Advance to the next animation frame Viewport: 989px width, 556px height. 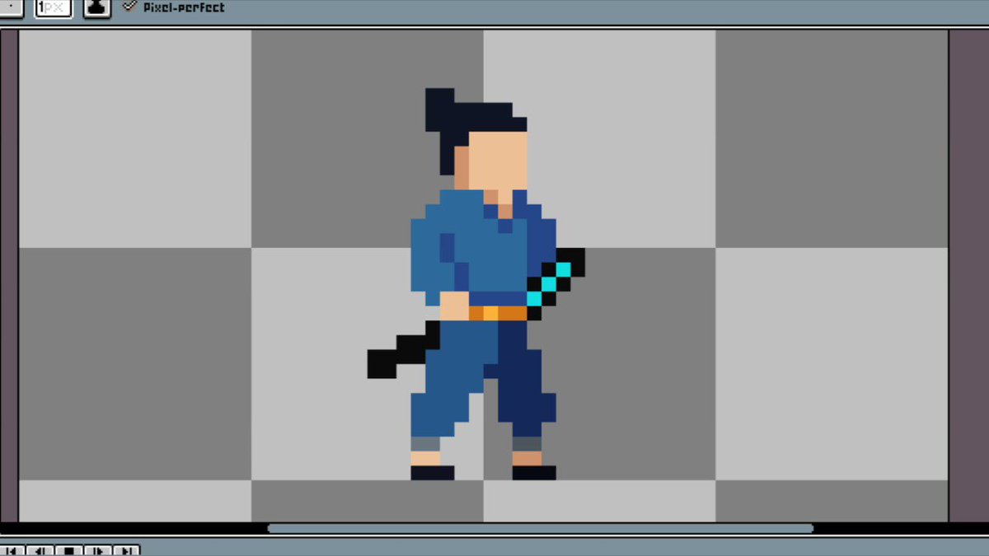coord(99,549)
